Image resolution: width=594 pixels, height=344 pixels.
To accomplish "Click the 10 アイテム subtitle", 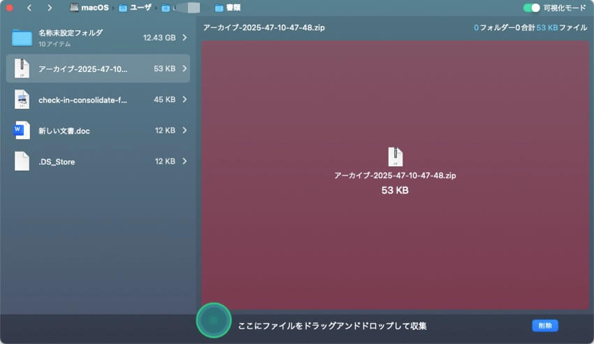I will (55, 44).
